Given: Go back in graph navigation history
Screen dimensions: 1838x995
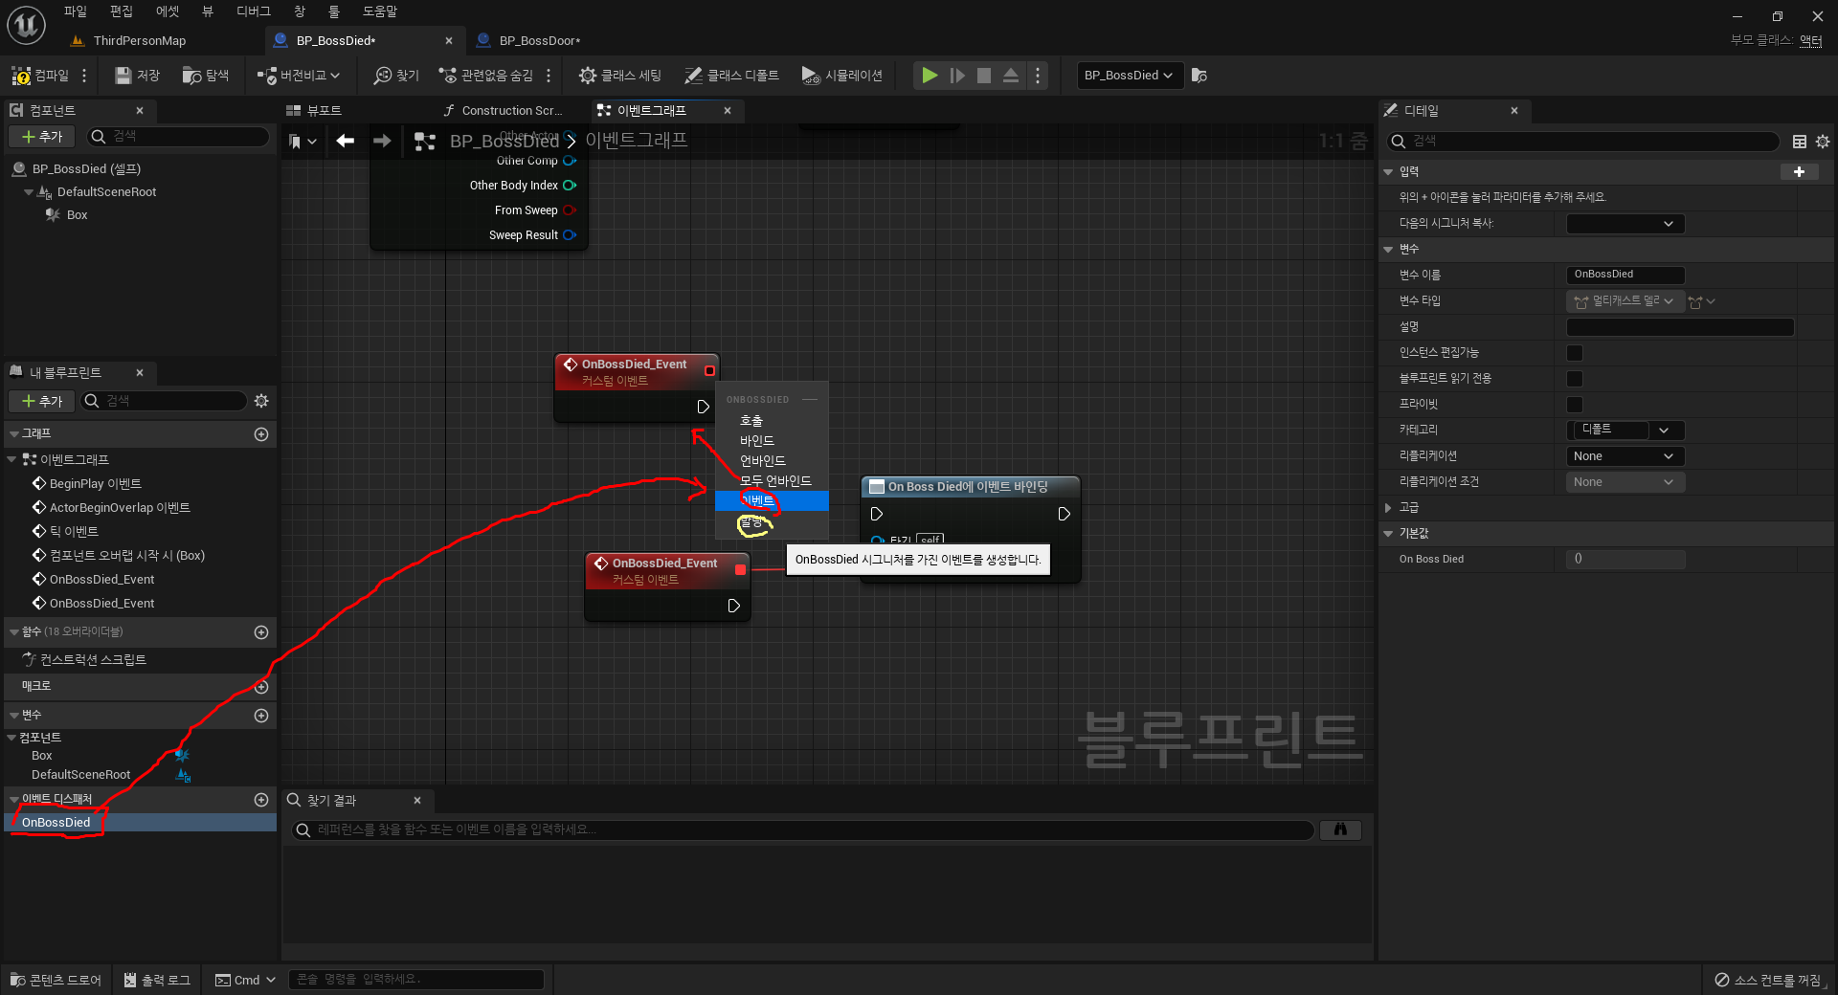Looking at the screenshot, I should click(x=345, y=142).
